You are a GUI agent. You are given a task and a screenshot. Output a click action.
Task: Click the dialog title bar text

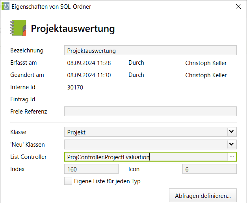(x=52, y=6)
